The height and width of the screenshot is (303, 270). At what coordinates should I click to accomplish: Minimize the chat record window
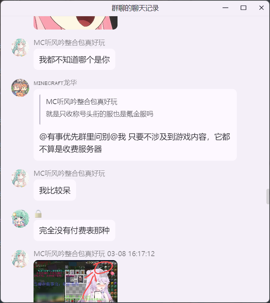click(225, 8)
